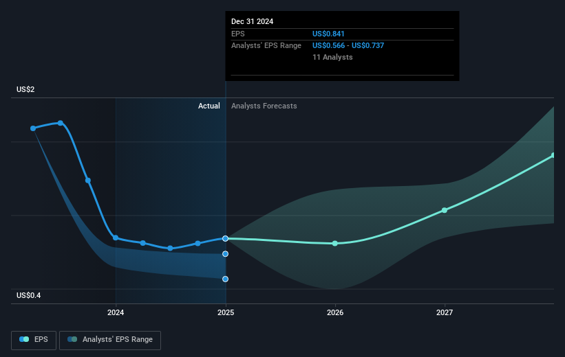Click the 'Actual' section label

[x=209, y=106]
